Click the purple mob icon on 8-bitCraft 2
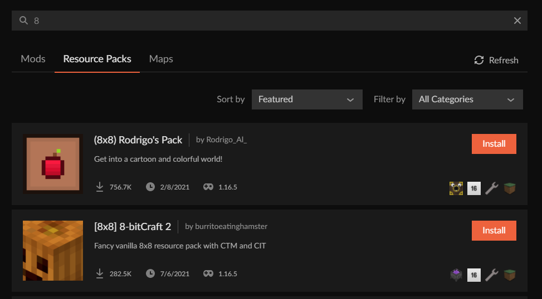The image size is (542, 299). [x=456, y=275]
